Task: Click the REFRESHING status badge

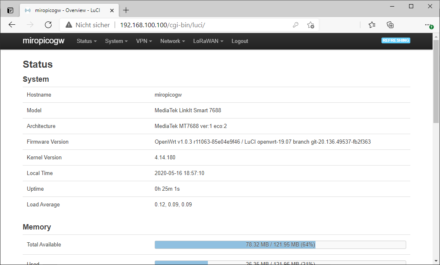Action: (395, 40)
